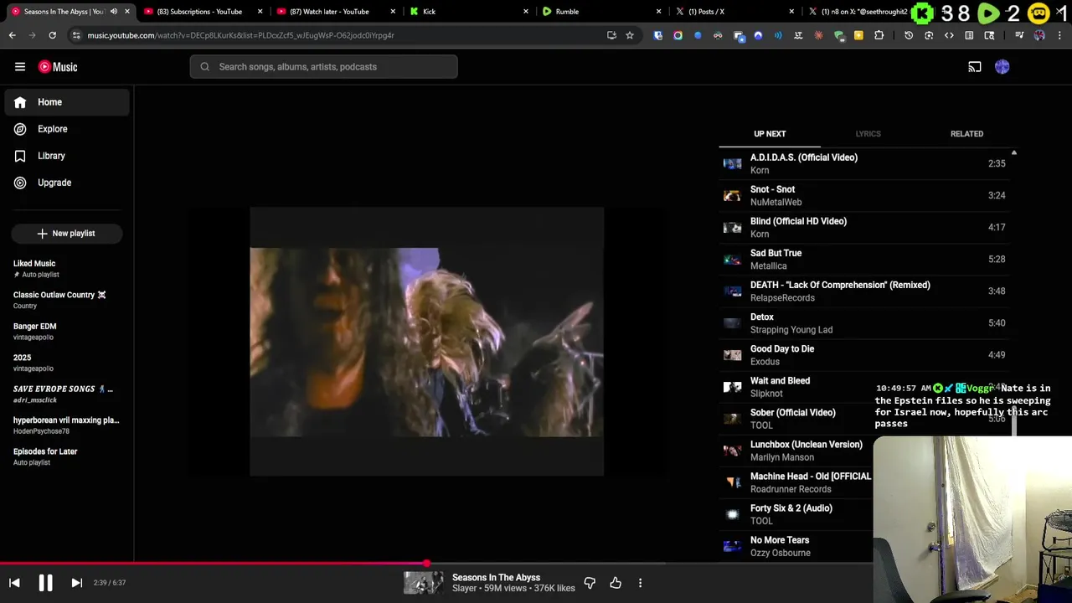Click the music video player area

click(x=426, y=342)
